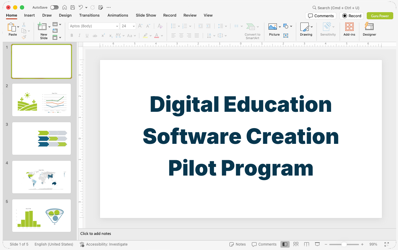398x250 pixels.
Task: Click the Home icon in title bar
Action: point(64,7)
